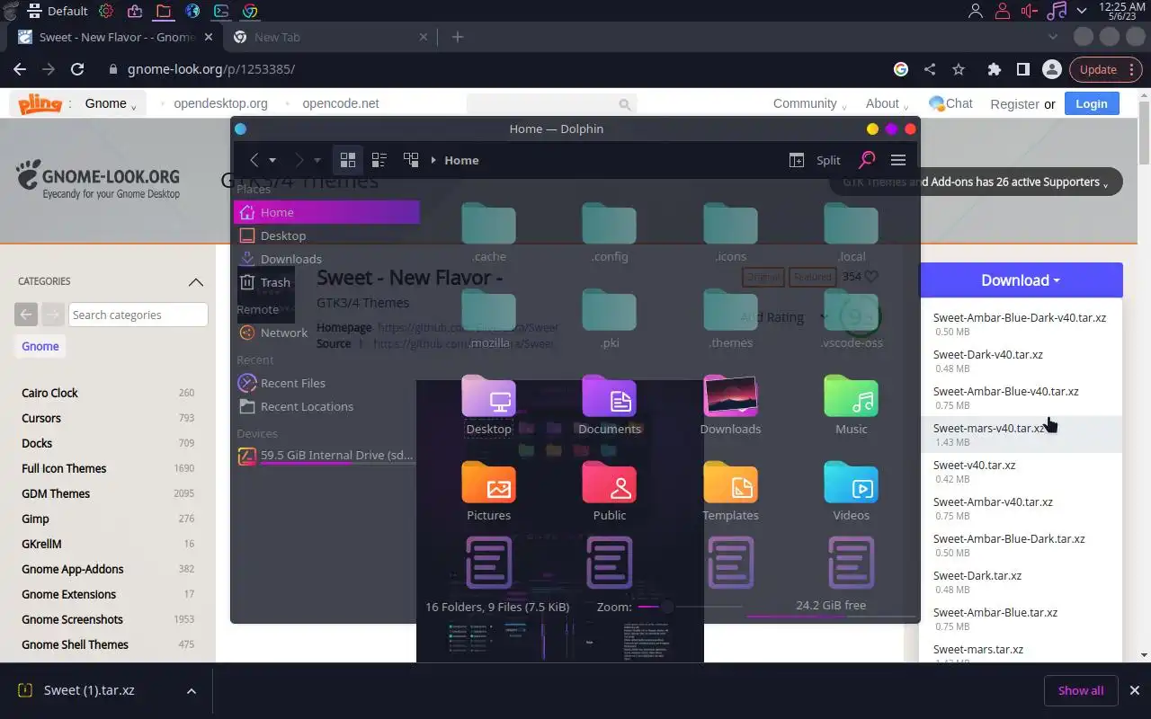
Task: Open the system tray expand arrow
Action: (1081, 9)
